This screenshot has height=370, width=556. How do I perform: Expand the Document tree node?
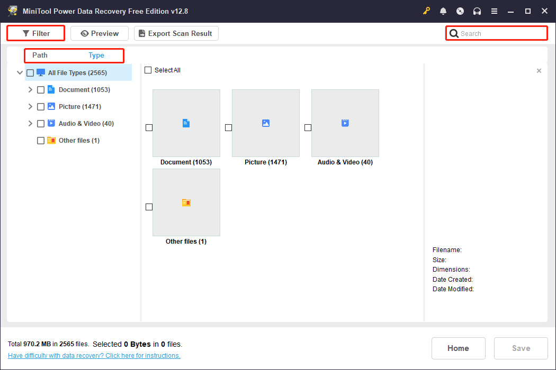coord(30,89)
